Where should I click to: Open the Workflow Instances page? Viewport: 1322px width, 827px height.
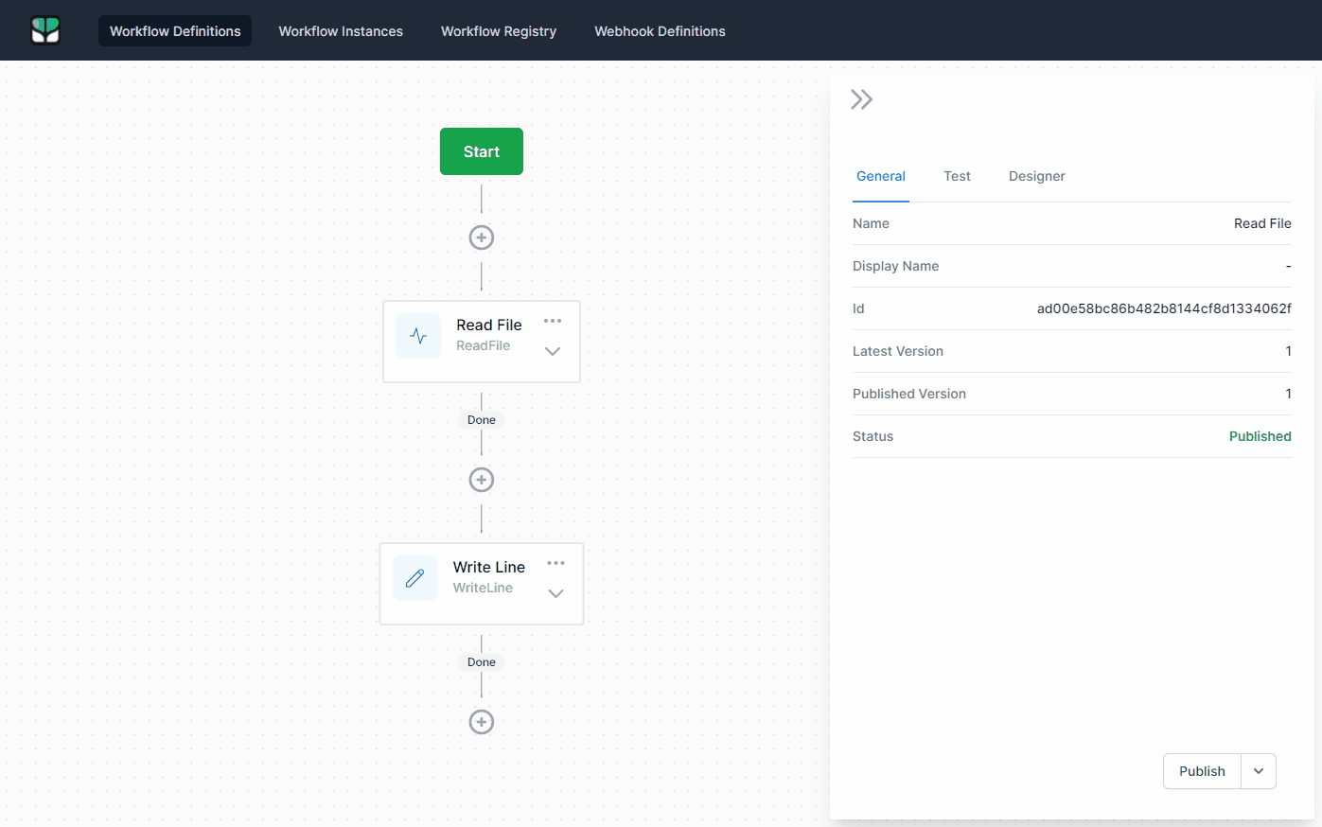(341, 30)
